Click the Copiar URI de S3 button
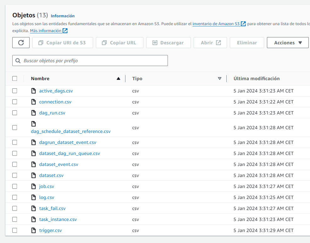Image resolution: width=310 pixels, height=243 pixels. pos(63,43)
